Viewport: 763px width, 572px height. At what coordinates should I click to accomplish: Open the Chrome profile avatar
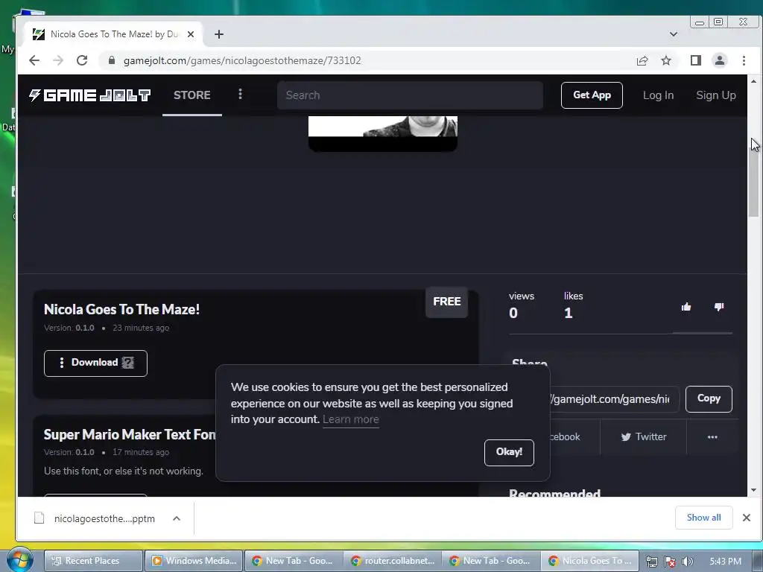pyautogui.click(x=720, y=60)
